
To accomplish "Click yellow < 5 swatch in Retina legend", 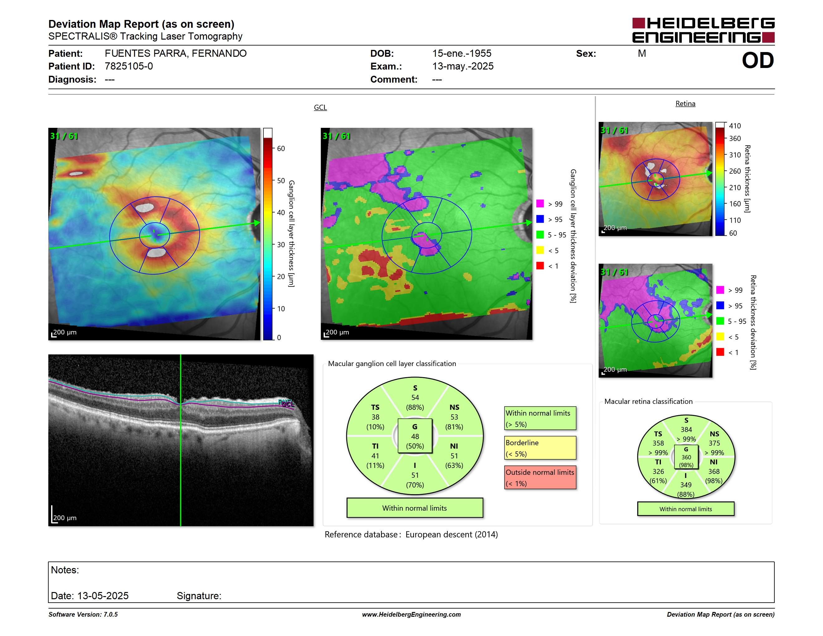I will click(x=720, y=336).
